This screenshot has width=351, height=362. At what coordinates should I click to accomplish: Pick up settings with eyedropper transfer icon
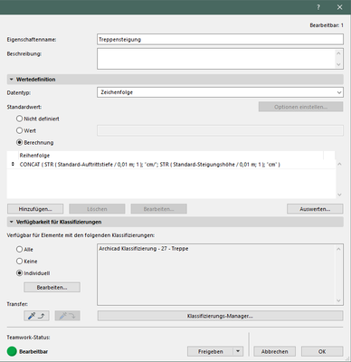pos(36,316)
